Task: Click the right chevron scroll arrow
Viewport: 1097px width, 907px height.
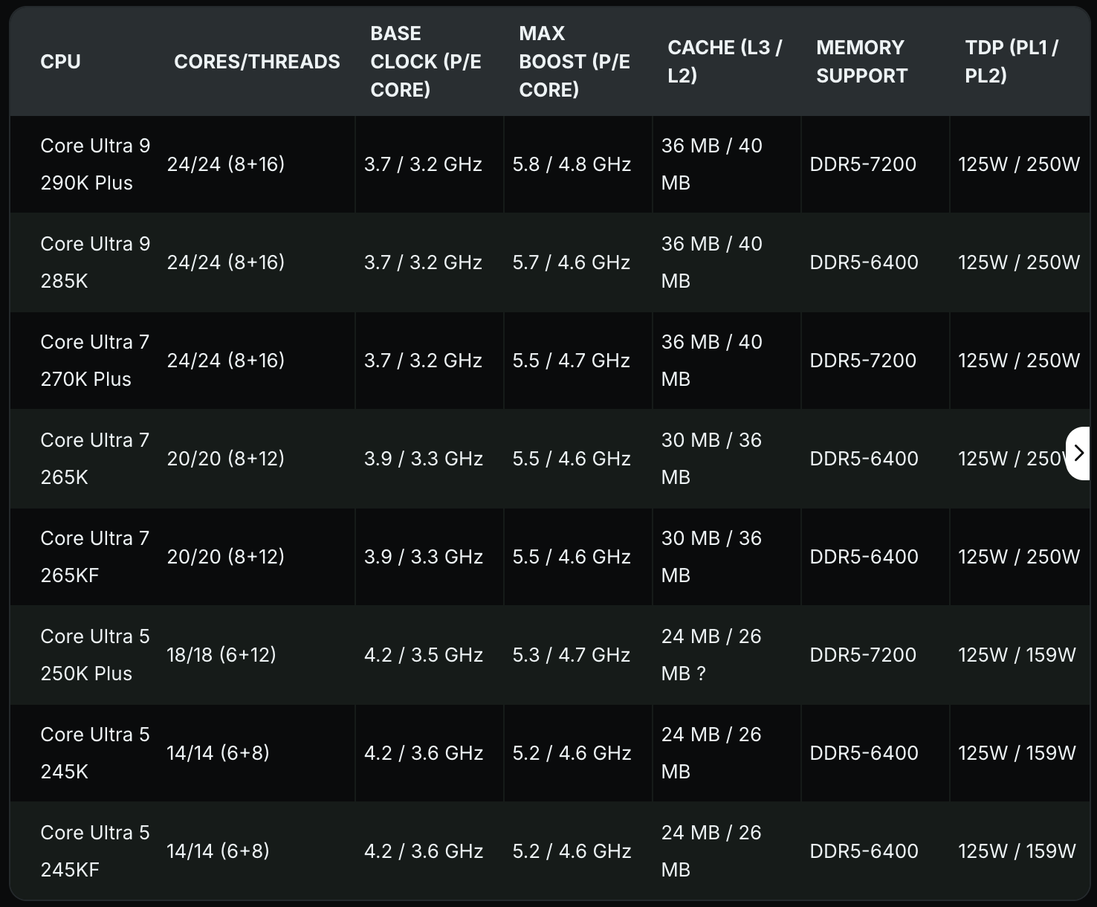Action: pyautogui.click(x=1079, y=453)
